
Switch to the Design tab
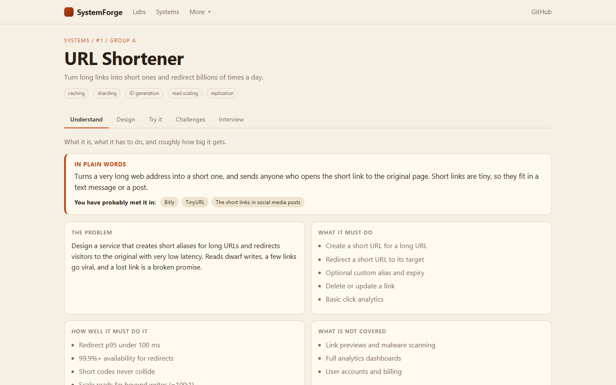[126, 119]
